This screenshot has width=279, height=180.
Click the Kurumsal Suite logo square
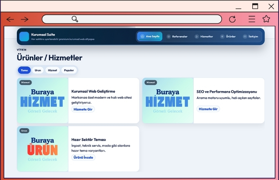coord(24,37)
